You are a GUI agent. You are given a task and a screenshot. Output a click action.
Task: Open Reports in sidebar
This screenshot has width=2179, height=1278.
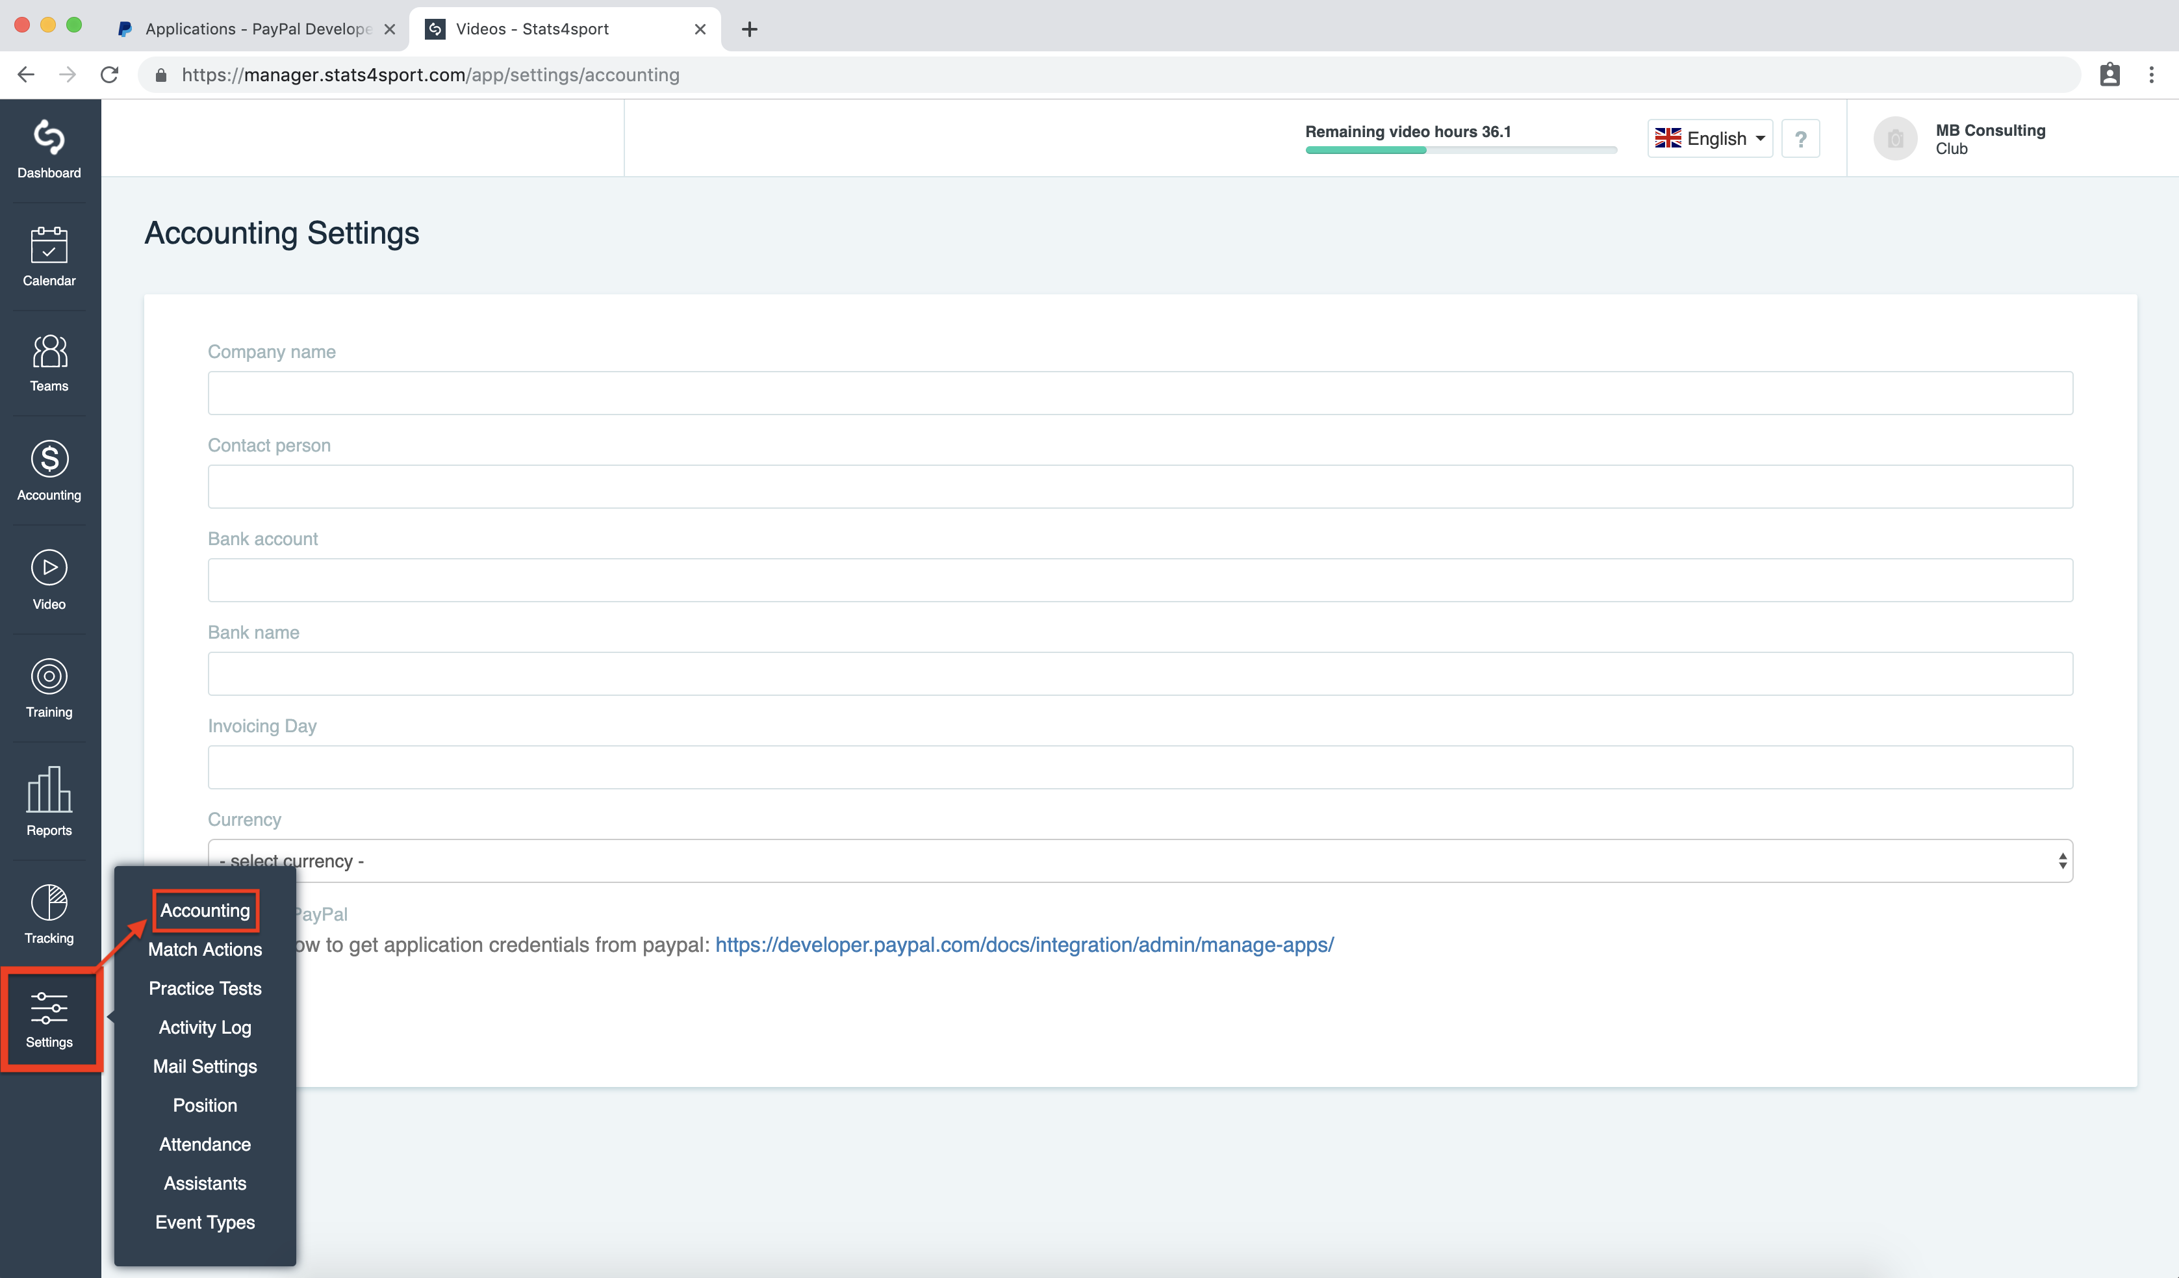(x=49, y=800)
